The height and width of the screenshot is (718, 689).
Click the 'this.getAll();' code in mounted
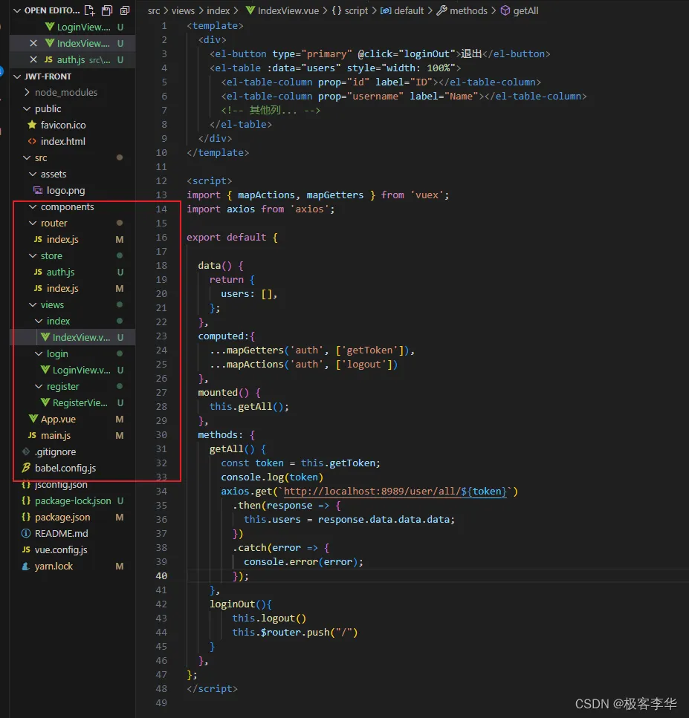point(249,407)
